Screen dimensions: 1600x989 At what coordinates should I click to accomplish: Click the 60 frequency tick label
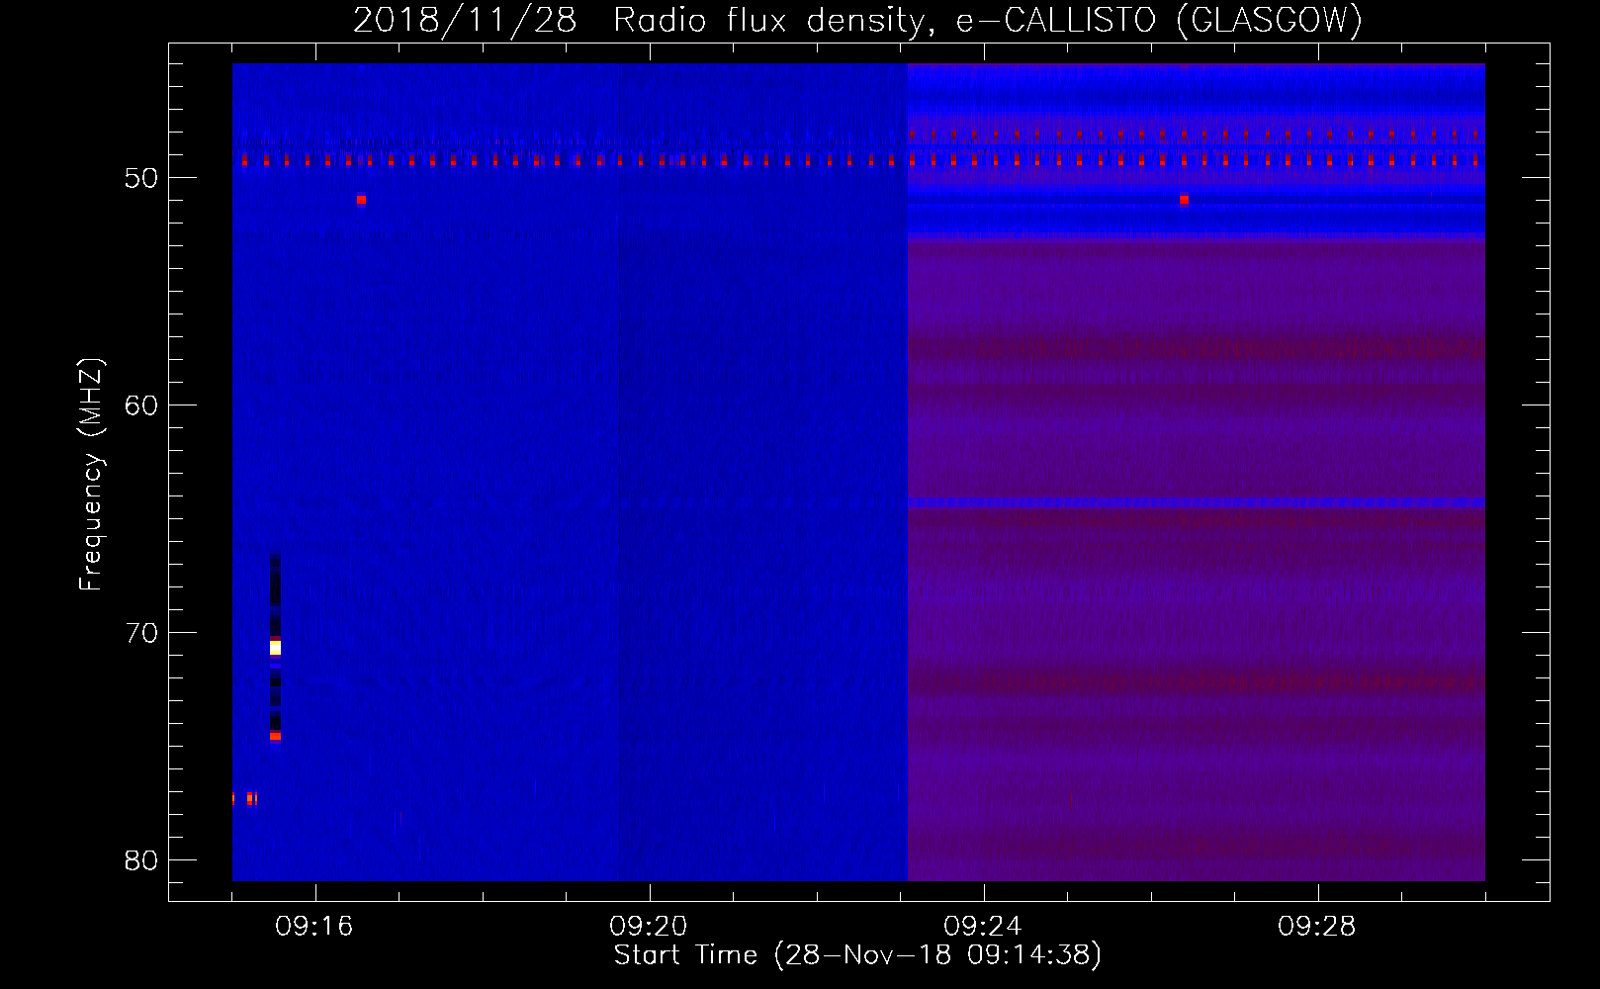pos(141,406)
